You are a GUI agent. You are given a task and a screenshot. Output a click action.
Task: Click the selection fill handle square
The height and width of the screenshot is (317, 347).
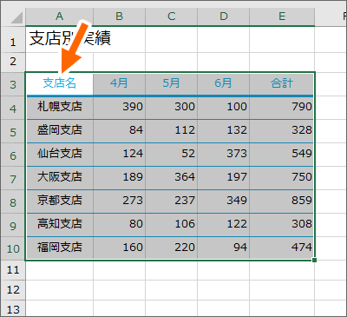coord(315,261)
